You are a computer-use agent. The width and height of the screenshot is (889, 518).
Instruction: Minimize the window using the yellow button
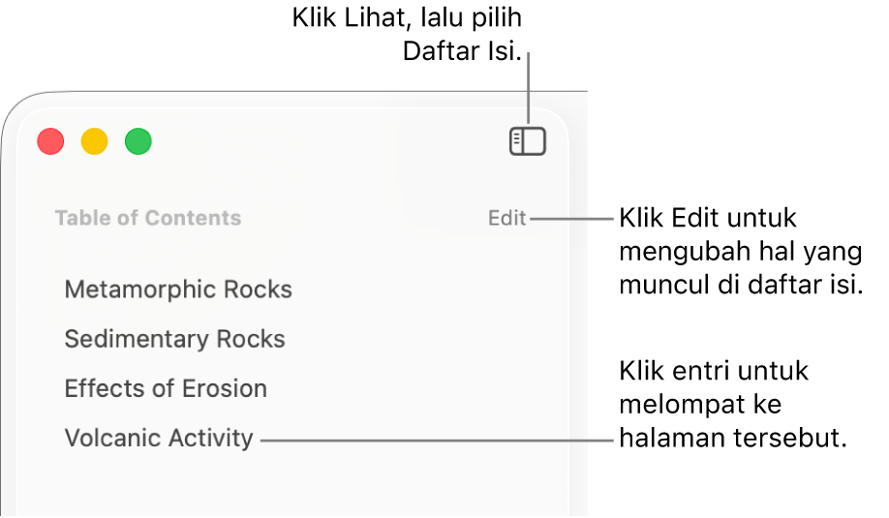point(94,142)
